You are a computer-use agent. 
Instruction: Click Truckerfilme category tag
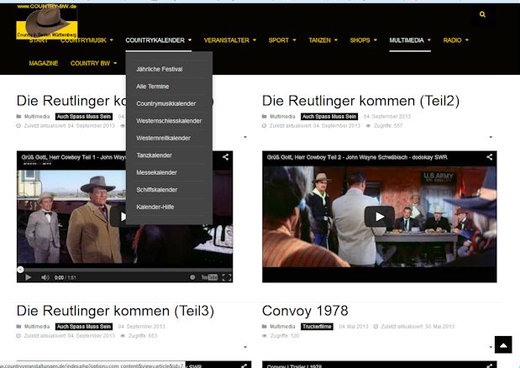click(317, 327)
